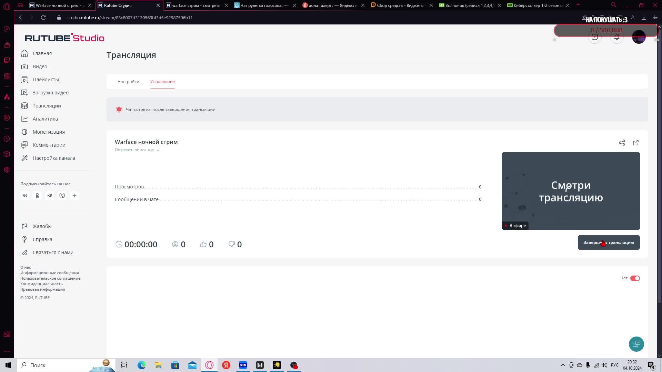The image size is (662, 372).
Task: Click the Aria icon in Opera sidebar
Action: pos(7,97)
